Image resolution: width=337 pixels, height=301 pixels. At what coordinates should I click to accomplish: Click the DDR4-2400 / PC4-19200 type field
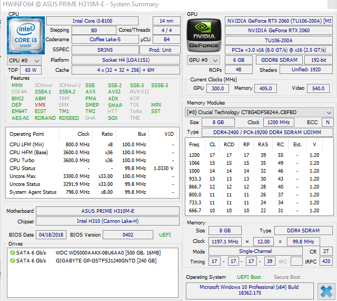(x=267, y=132)
